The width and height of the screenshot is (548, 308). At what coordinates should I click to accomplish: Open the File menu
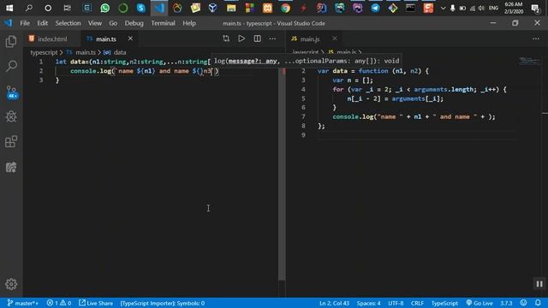pos(25,23)
